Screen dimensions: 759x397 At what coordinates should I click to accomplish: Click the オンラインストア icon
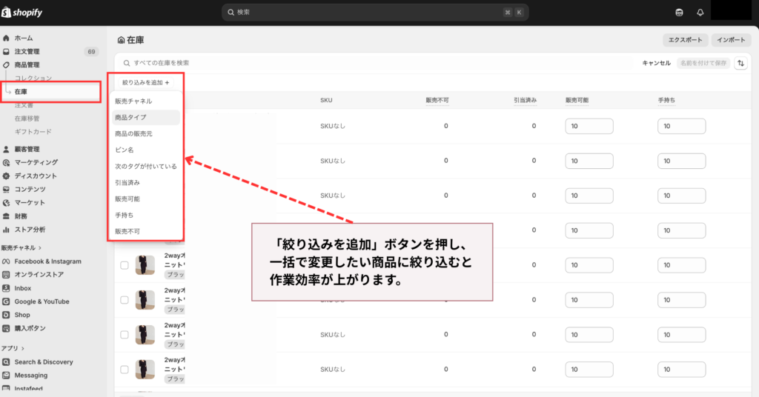click(6, 275)
